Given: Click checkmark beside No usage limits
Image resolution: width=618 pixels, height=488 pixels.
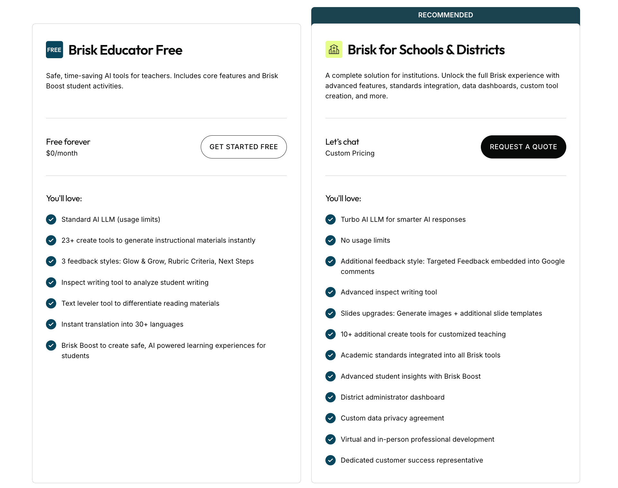Looking at the screenshot, I should (330, 240).
